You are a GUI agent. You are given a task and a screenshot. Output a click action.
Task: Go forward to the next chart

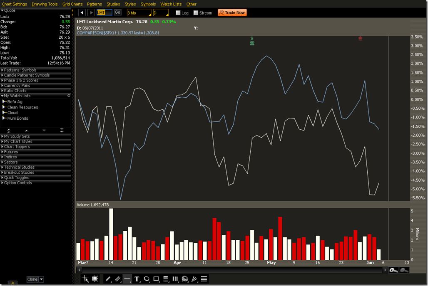pos(91,12)
